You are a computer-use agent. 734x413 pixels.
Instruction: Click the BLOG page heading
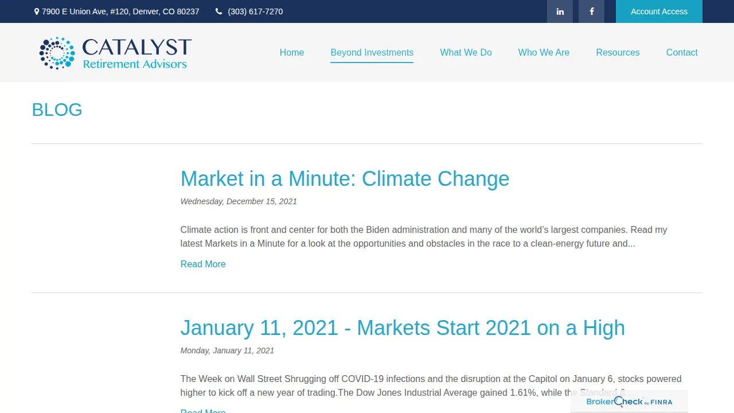pyautogui.click(x=57, y=110)
